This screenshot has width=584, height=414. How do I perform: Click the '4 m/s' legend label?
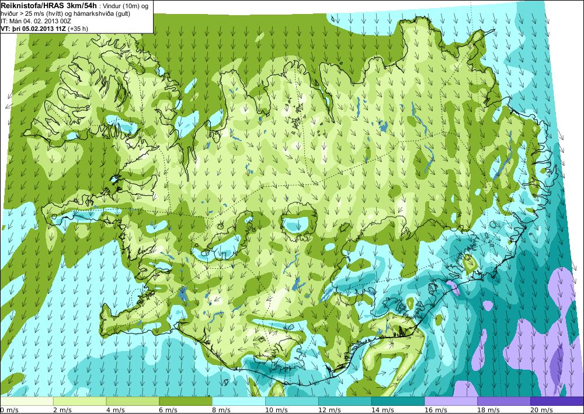point(116,410)
